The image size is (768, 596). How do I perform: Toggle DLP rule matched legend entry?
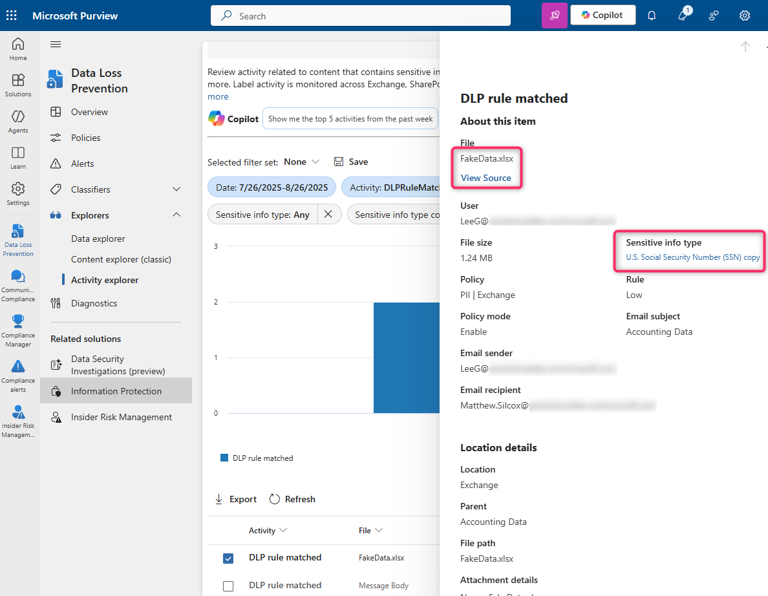click(x=257, y=458)
